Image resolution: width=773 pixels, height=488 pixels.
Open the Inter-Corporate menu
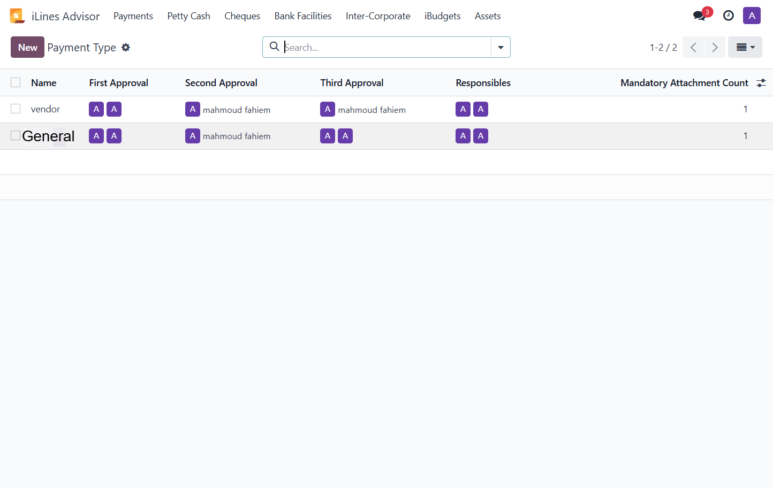pos(378,16)
